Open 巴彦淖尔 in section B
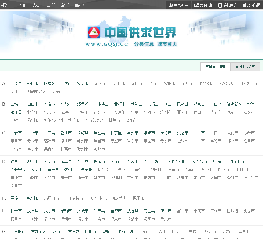The image size is (263, 239). pos(118,112)
